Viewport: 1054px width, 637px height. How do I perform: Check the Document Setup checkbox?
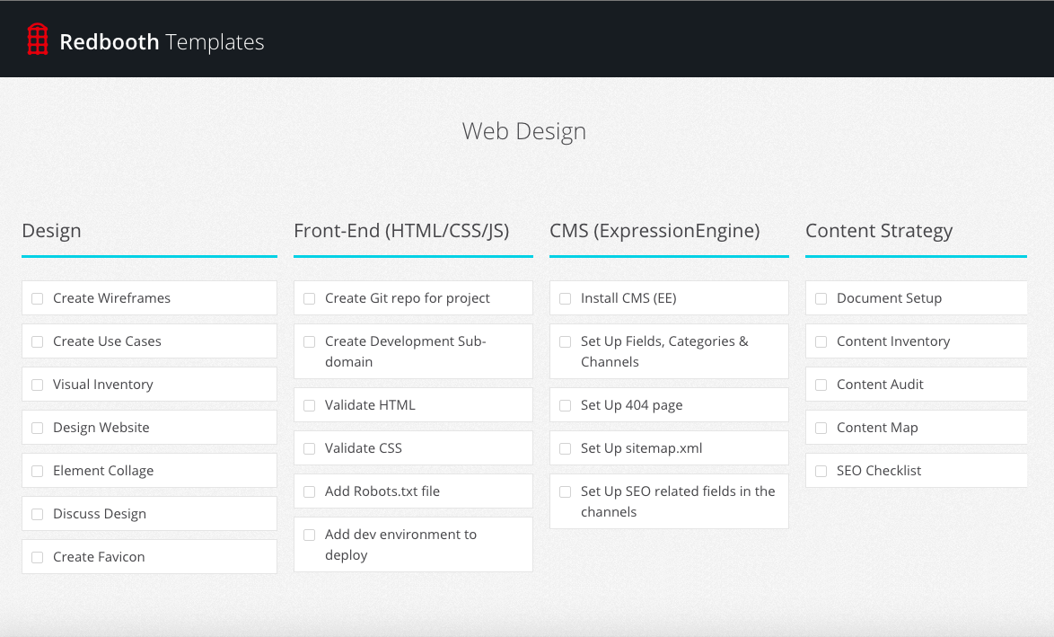(x=821, y=298)
